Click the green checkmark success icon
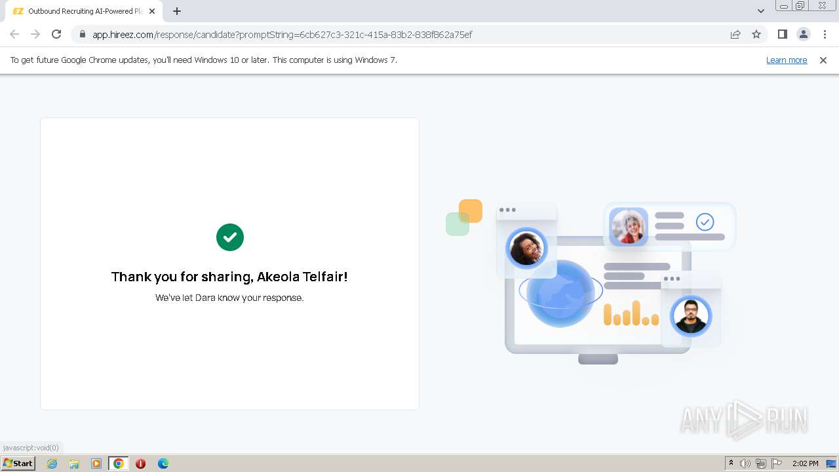Screen dimensions: 839x472 pyautogui.click(x=230, y=237)
